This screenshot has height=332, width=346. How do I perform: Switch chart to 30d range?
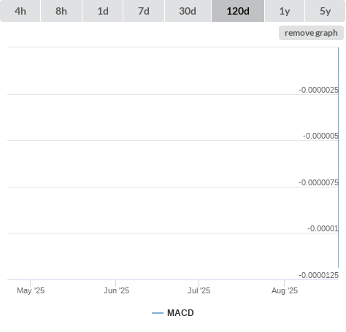coord(188,11)
